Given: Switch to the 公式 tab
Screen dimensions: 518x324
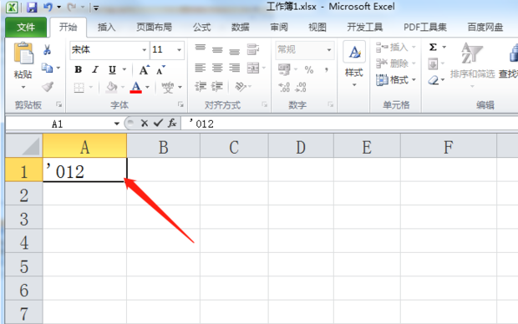Looking at the screenshot, I should (x=201, y=27).
